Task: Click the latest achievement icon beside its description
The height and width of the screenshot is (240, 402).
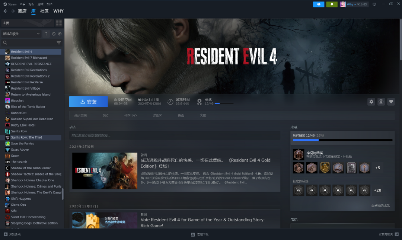Action: [299, 155]
